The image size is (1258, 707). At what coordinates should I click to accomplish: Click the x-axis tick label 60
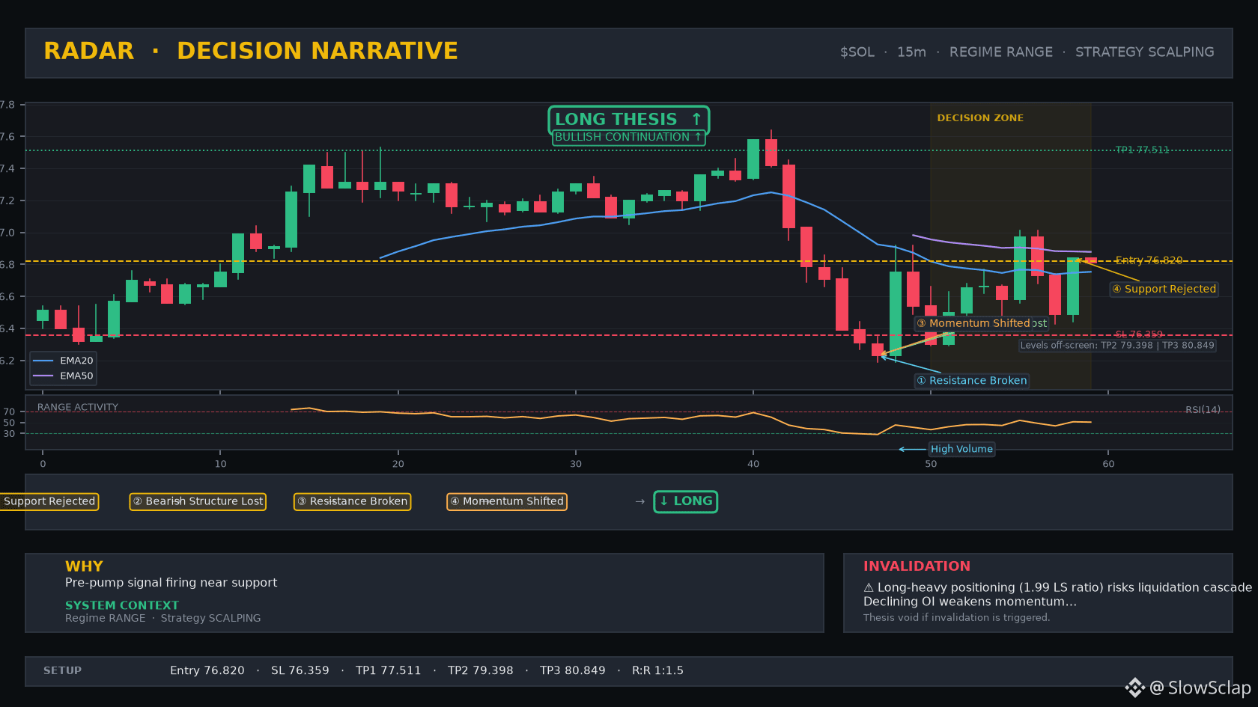(1108, 464)
